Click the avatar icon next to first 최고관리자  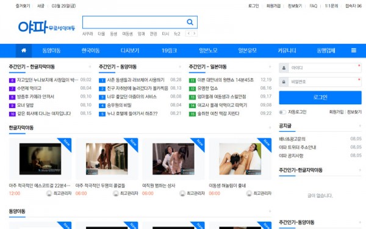(49, 193)
